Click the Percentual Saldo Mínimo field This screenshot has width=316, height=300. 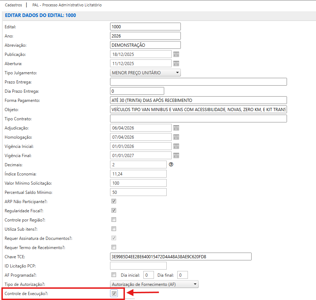138,192
